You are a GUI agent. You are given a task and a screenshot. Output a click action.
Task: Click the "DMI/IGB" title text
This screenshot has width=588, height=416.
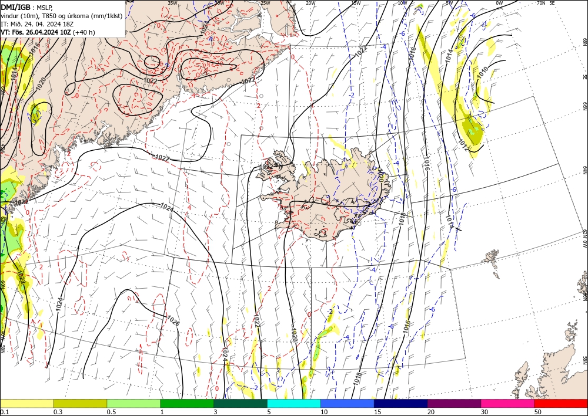click(x=15, y=7)
